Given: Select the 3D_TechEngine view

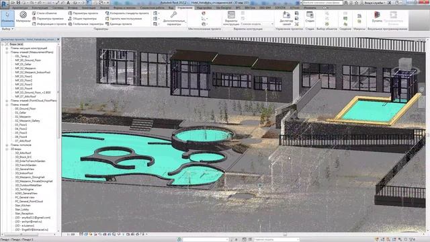Looking at the screenshot, I should tap(24, 190).
